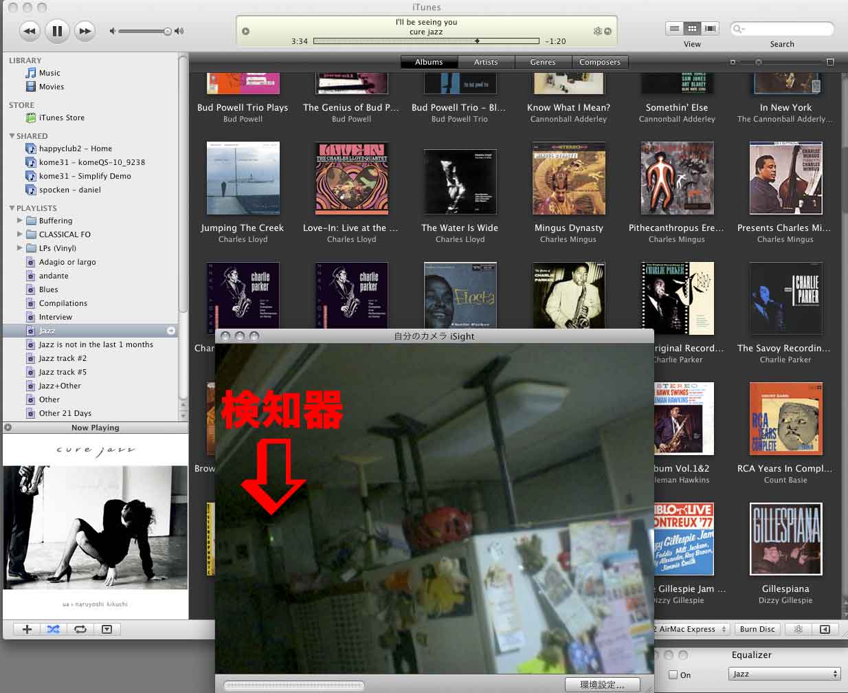Adjust the album artwork size slider

pos(759,62)
